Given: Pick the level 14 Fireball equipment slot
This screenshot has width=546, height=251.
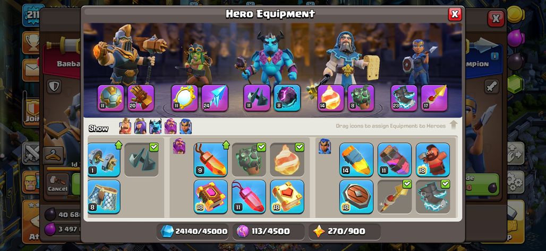Looking at the screenshot, I should (331, 98).
